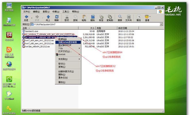Image resolution: width=190 pixels, height=115 pixels.
Task: Open the Favorites (收藏) menu
Action: [x=56, y=11]
